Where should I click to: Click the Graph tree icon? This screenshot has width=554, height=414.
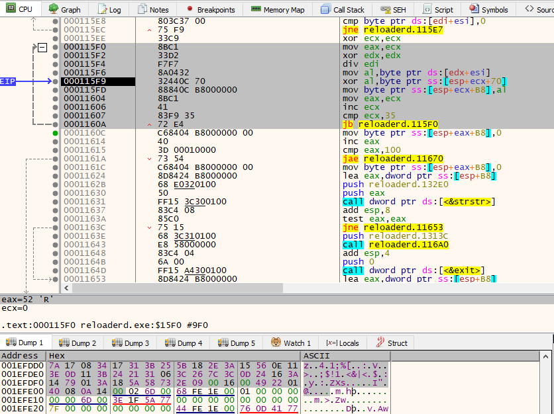pos(54,9)
